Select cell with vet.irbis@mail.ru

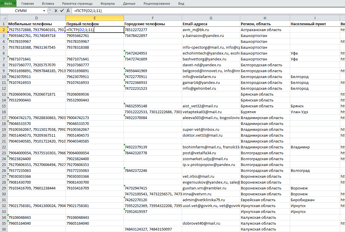[211, 176]
